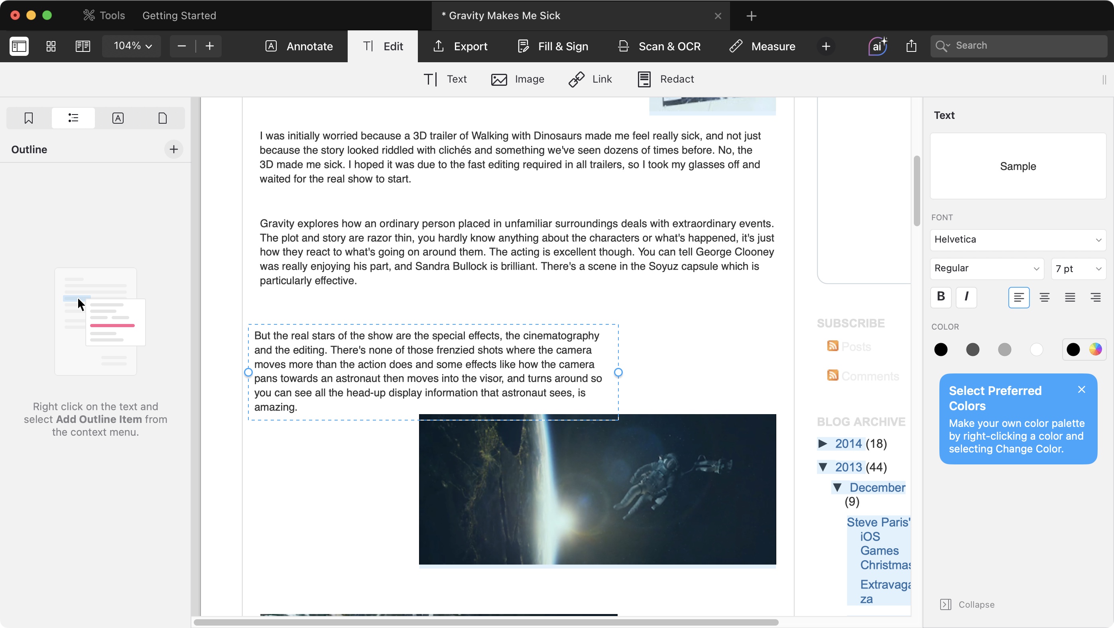This screenshot has width=1114, height=628.
Task: Switch to the Annotate tab
Action: point(300,46)
